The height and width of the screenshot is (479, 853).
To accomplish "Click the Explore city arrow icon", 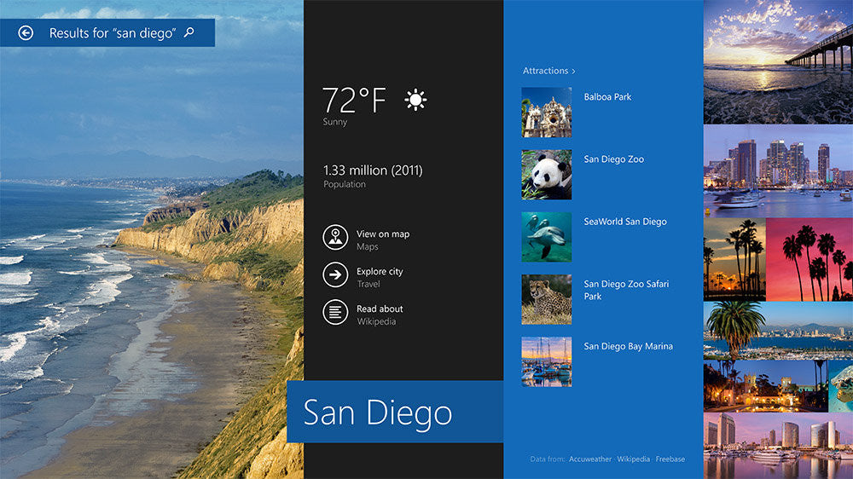I will (x=335, y=274).
